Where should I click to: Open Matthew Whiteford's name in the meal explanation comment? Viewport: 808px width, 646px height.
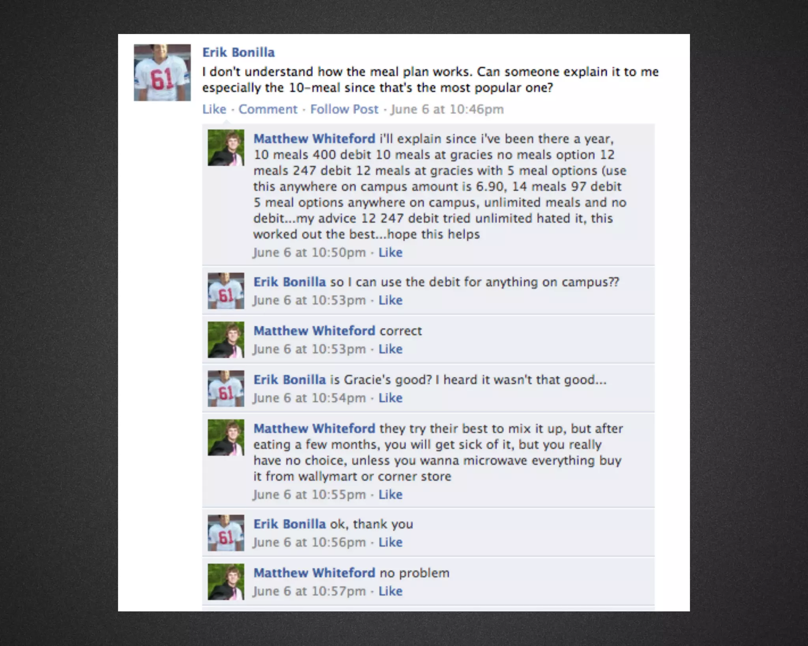click(314, 139)
